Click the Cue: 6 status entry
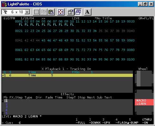155x126 pixels. (x=11, y=123)
